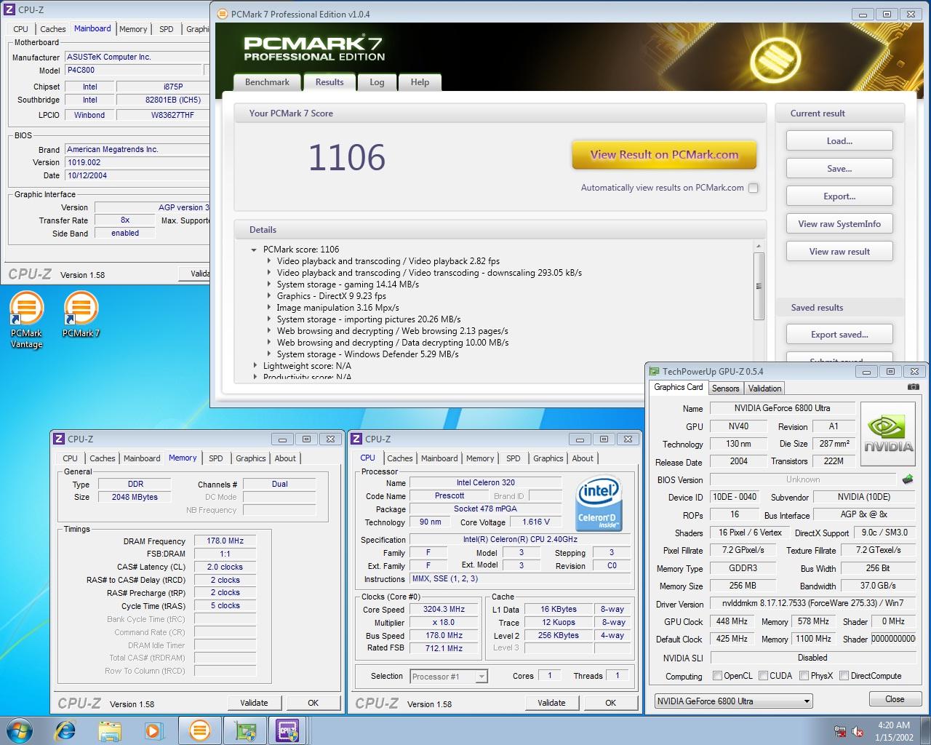Click View Result on PCMark.com button
This screenshot has width=931, height=745.
664,154
